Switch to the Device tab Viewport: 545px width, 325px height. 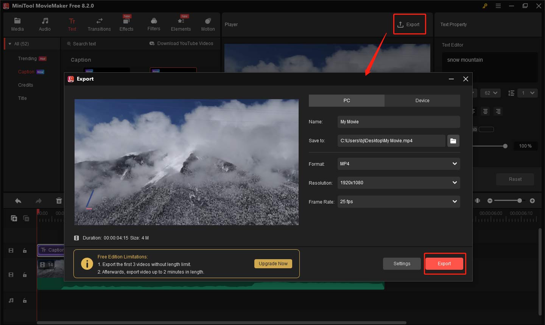click(x=422, y=101)
